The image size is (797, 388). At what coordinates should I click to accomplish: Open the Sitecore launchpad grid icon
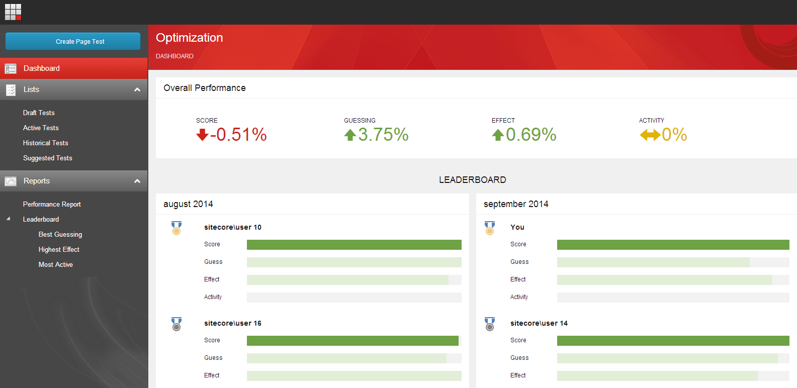point(13,12)
